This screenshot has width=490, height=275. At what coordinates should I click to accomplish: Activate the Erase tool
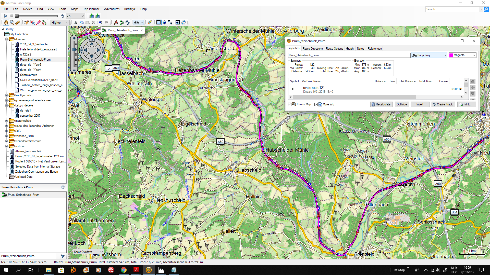(39, 22)
